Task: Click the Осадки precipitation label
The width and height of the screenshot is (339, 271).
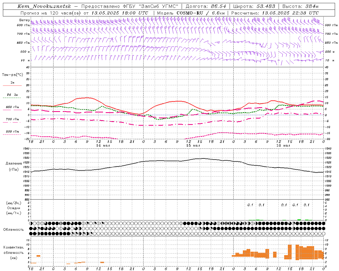Action: point(14,208)
